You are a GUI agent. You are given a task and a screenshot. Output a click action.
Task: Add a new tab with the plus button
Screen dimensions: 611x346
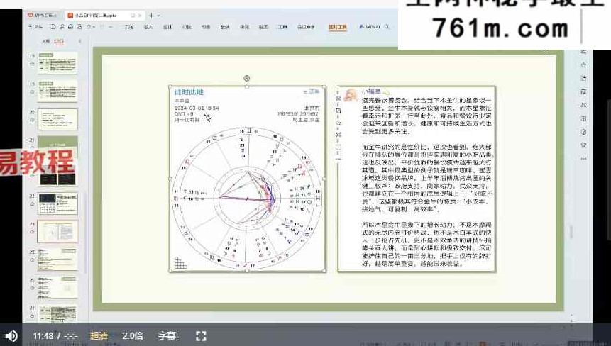(x=151, y=16)
